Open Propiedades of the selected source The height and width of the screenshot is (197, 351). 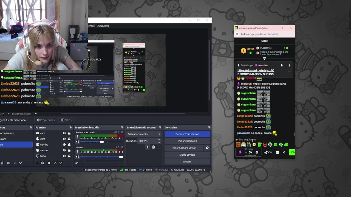coord(46,120)
